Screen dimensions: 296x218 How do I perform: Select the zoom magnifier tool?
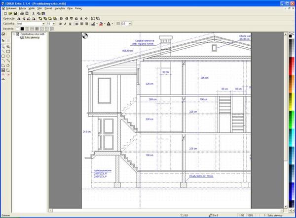coord(8,46)
